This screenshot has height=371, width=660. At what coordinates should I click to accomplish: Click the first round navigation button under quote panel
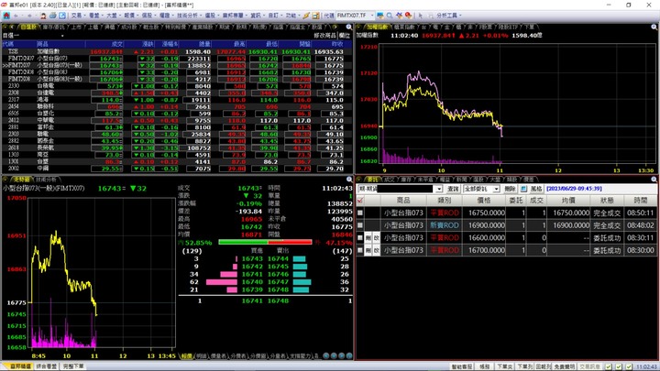[326, 355]
